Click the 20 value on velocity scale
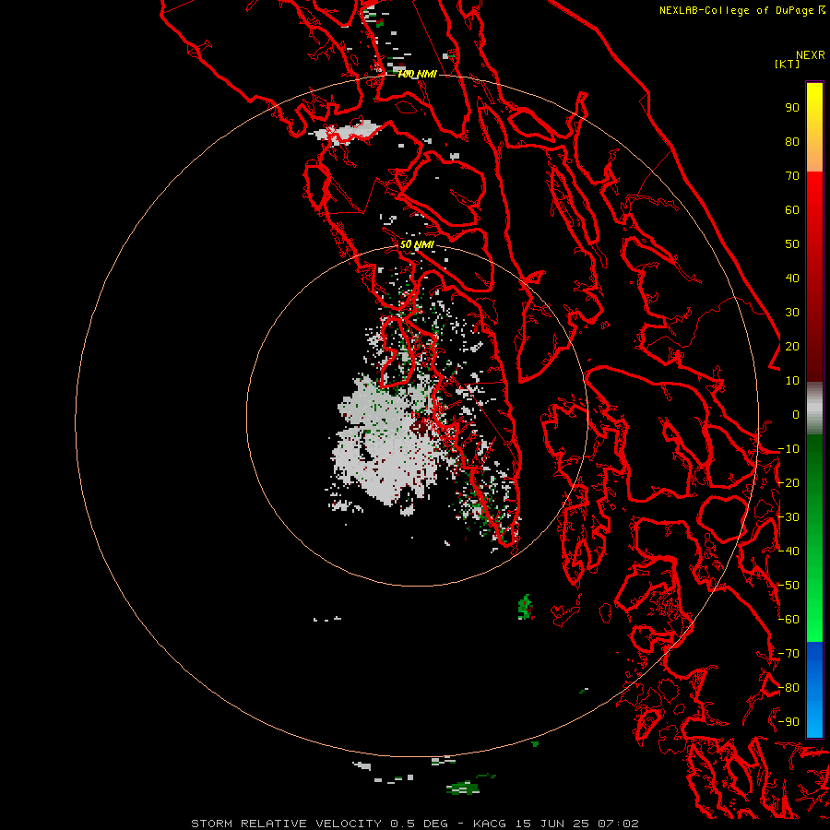The height and width of the screenshot is (830, 830). pyautogui.click(x=792, y=347)
